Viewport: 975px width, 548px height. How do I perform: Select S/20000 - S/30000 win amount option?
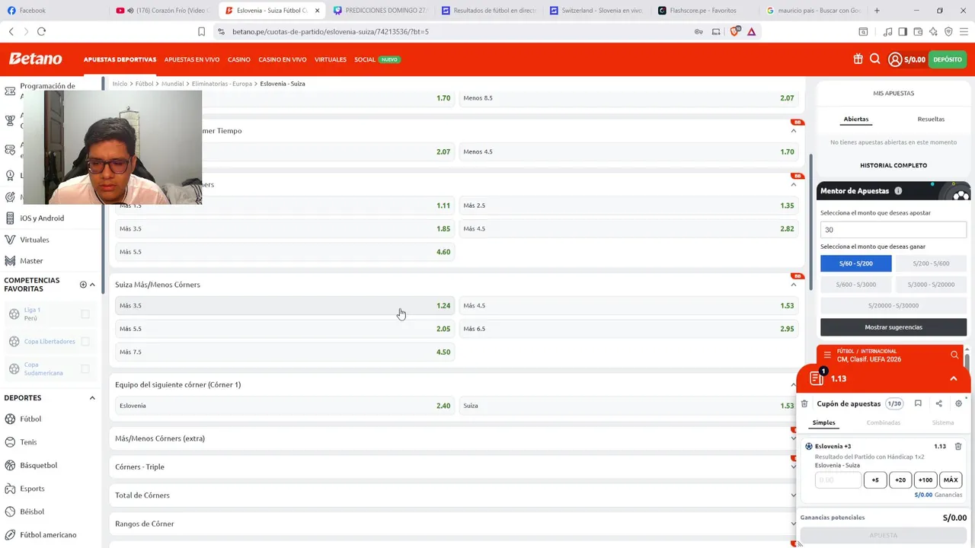[x=893, y=305]
